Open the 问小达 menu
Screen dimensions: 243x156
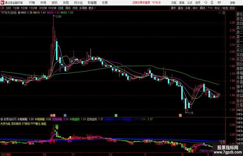pyautogui.click(x=78, y=3)
